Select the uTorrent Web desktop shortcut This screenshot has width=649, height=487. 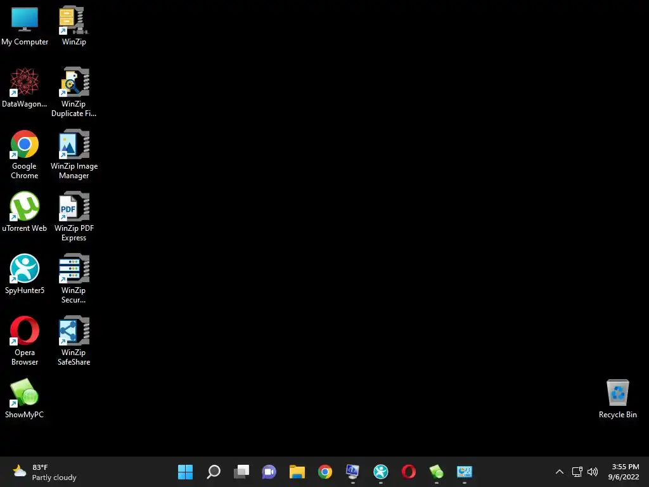click(25, 212)
